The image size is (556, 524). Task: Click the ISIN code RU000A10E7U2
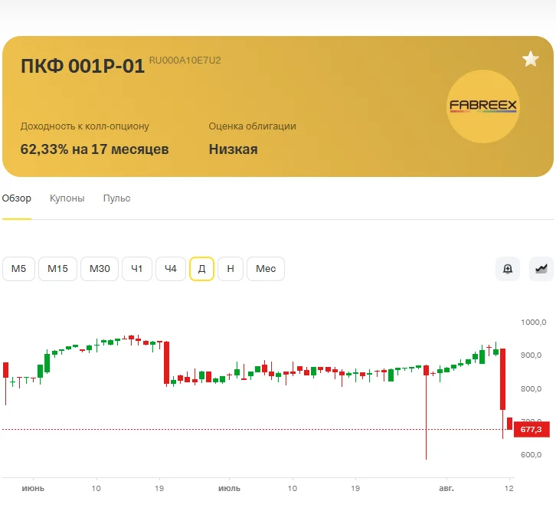(x=185, y=61)
